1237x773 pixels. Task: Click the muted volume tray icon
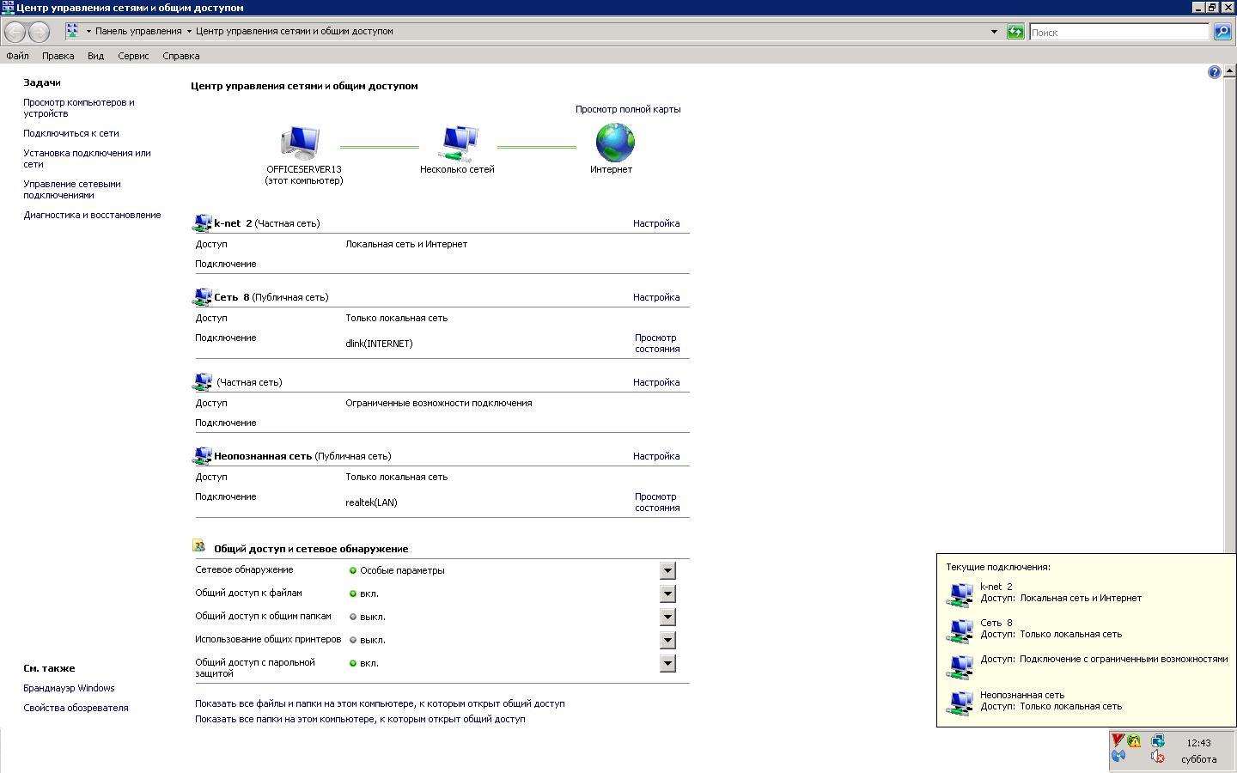[x=1157, y=757]
